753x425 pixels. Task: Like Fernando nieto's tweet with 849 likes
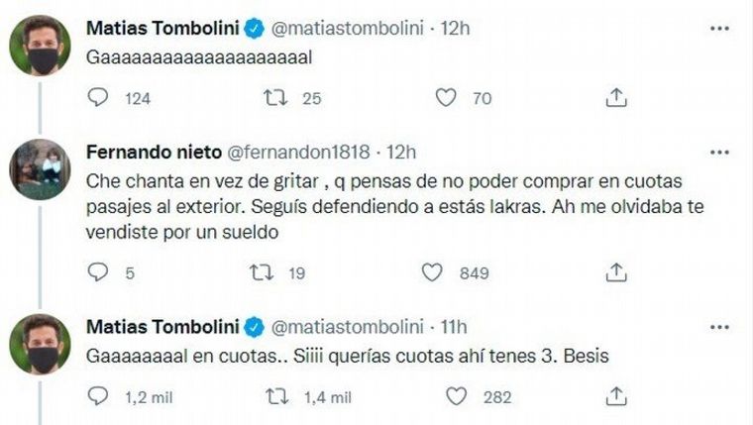click(x=432, y=271)
